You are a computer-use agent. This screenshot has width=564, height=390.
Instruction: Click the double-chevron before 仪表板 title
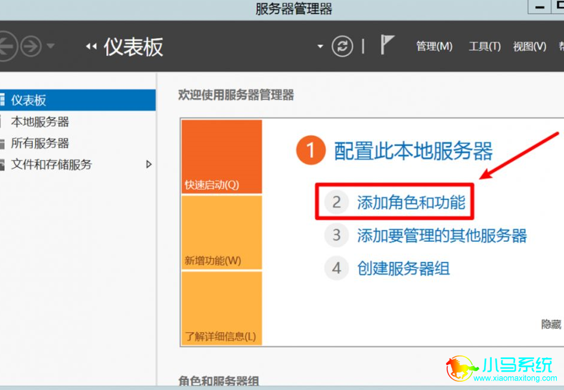[91, 46]
